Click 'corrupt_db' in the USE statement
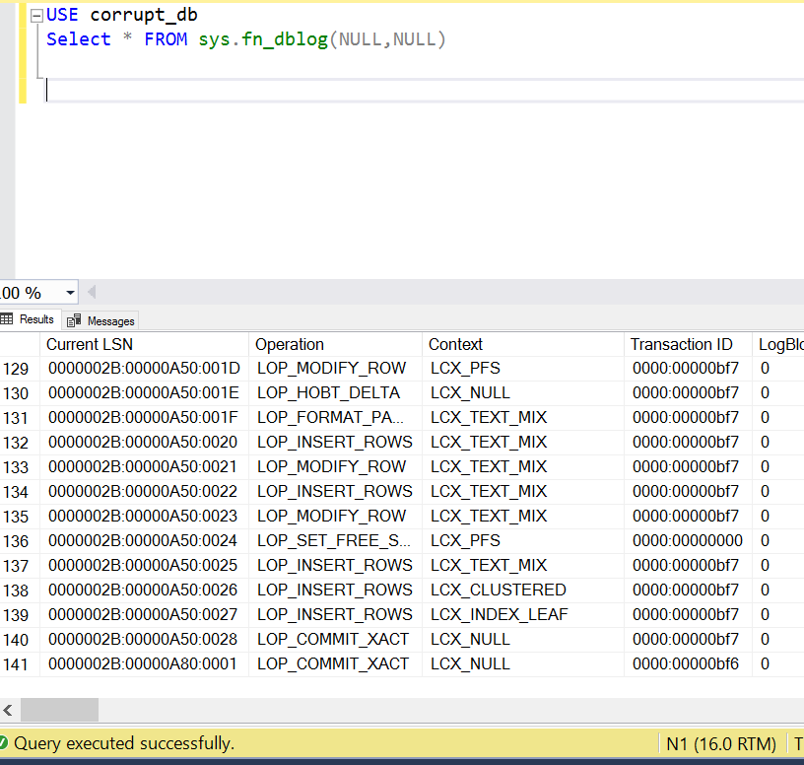 [x=144, y=15]
